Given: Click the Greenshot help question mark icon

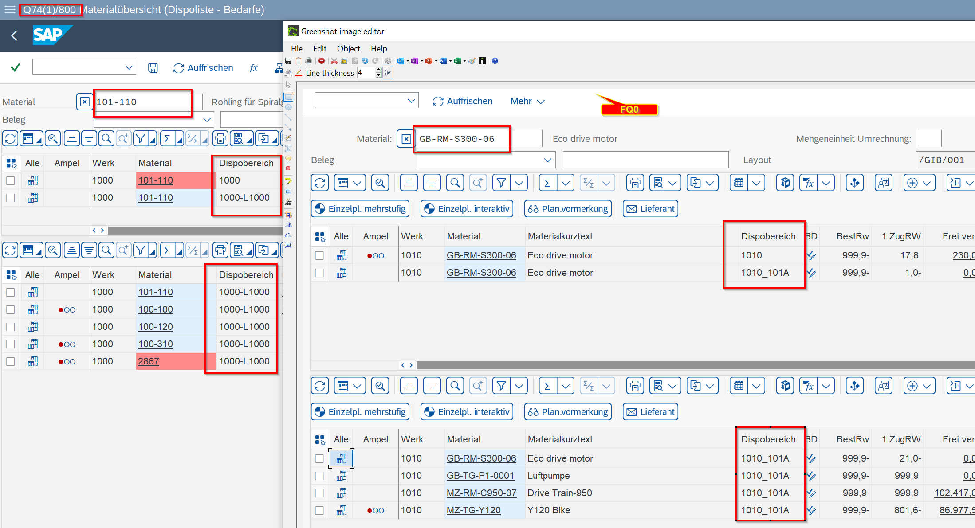Looking at the screenshot, I should (x=495, y=61).
